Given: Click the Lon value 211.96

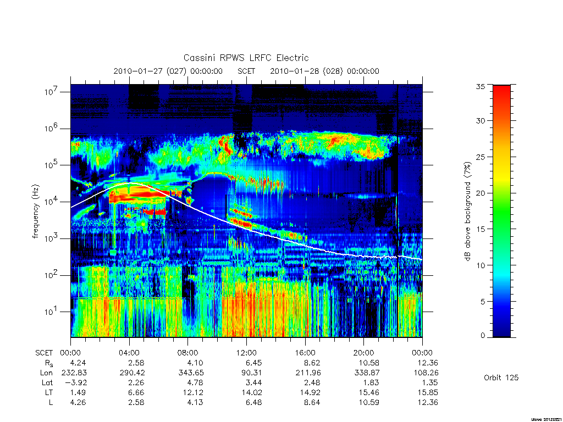Looking at the screenshot, I should coord(308,373).
